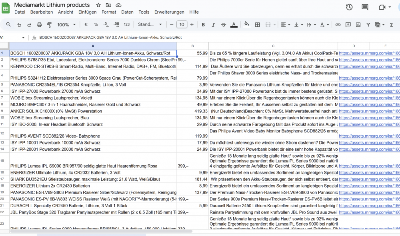Rename the document title Mediamarkt Lithium products

tap(52, 5)
